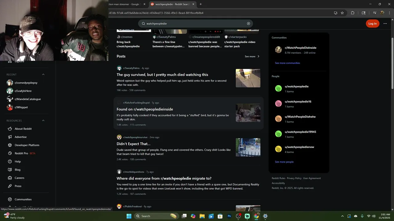Collapse the RECENT sidebar section
394x221 pixels.
(x=43, y=75)
